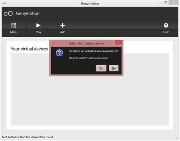Click the Play triangle icon
The width and height of the screenshot is (180, 141).
38,25
